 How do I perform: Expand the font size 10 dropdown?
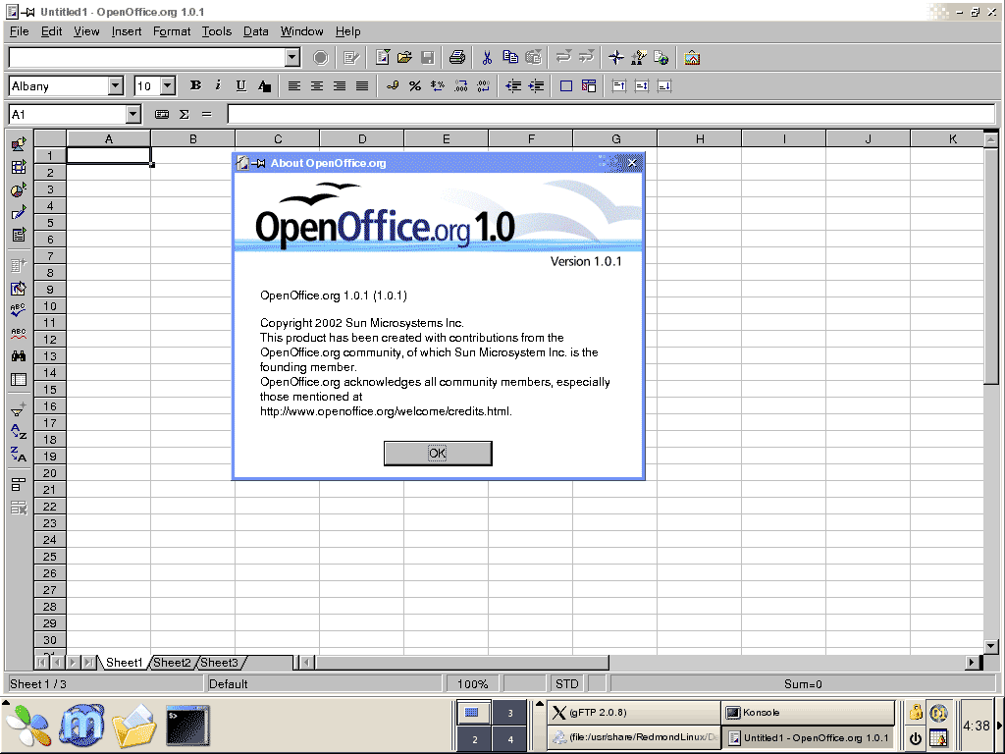[x=168, y=85]
